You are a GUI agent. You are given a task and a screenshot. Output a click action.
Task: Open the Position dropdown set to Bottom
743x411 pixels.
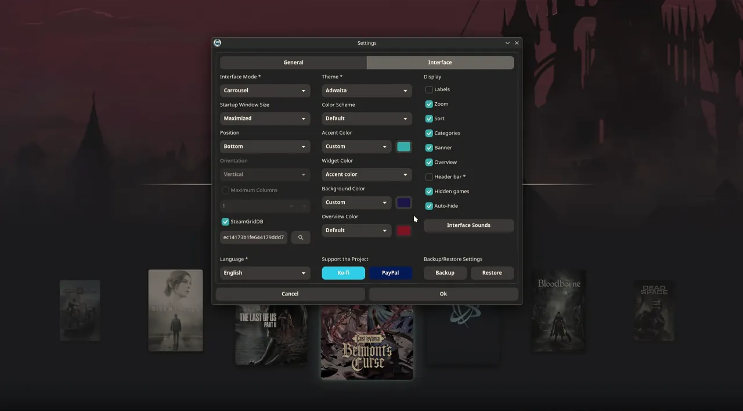coord(265,146)
